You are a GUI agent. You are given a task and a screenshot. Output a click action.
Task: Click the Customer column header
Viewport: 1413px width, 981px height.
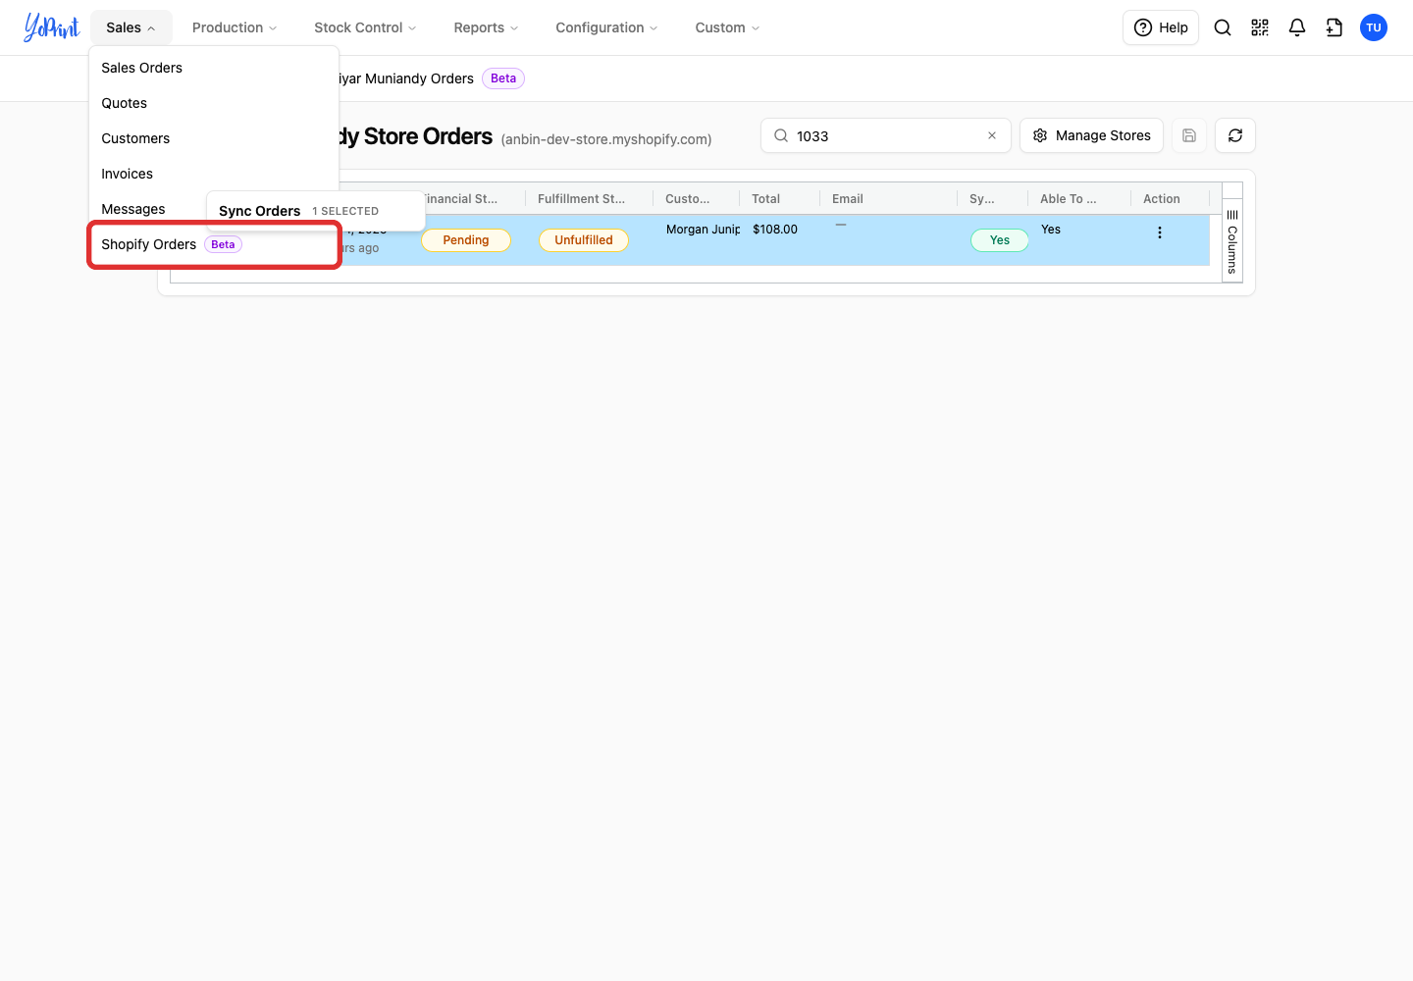click(x=696, y=198)
